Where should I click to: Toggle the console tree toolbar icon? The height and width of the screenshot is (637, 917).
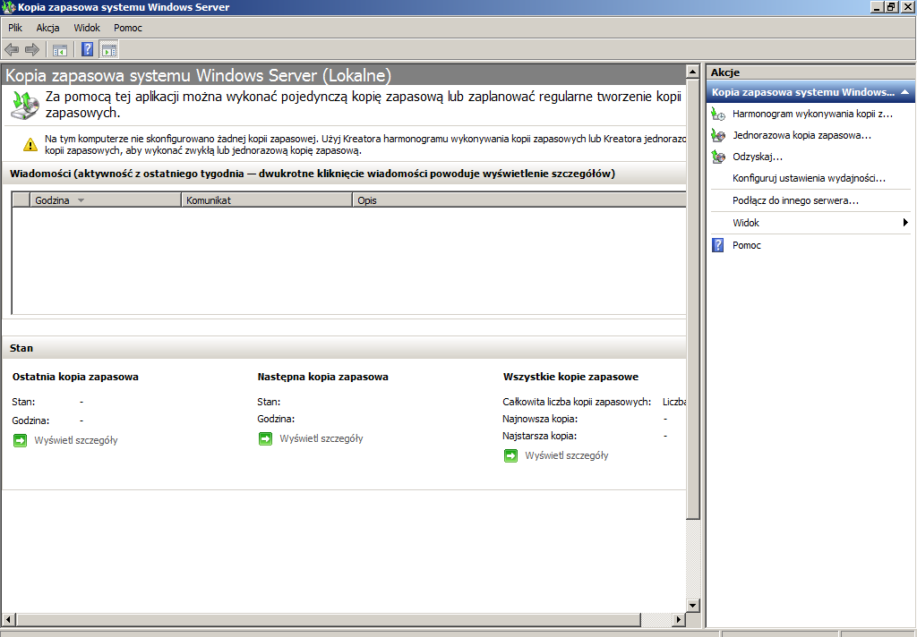pos(60,50)
